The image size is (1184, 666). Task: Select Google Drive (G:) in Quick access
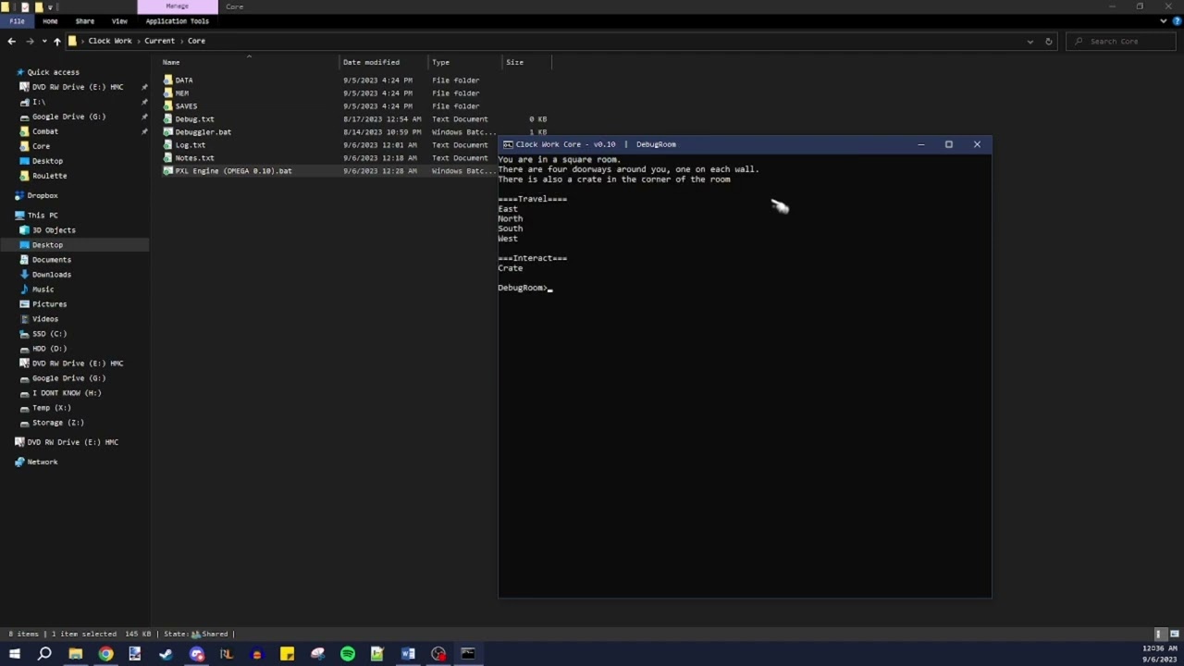click(x=68, y=117)
